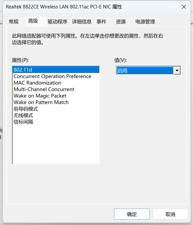
Task: Pick Wake on Magic Packet property
Action: click(56, 96)
